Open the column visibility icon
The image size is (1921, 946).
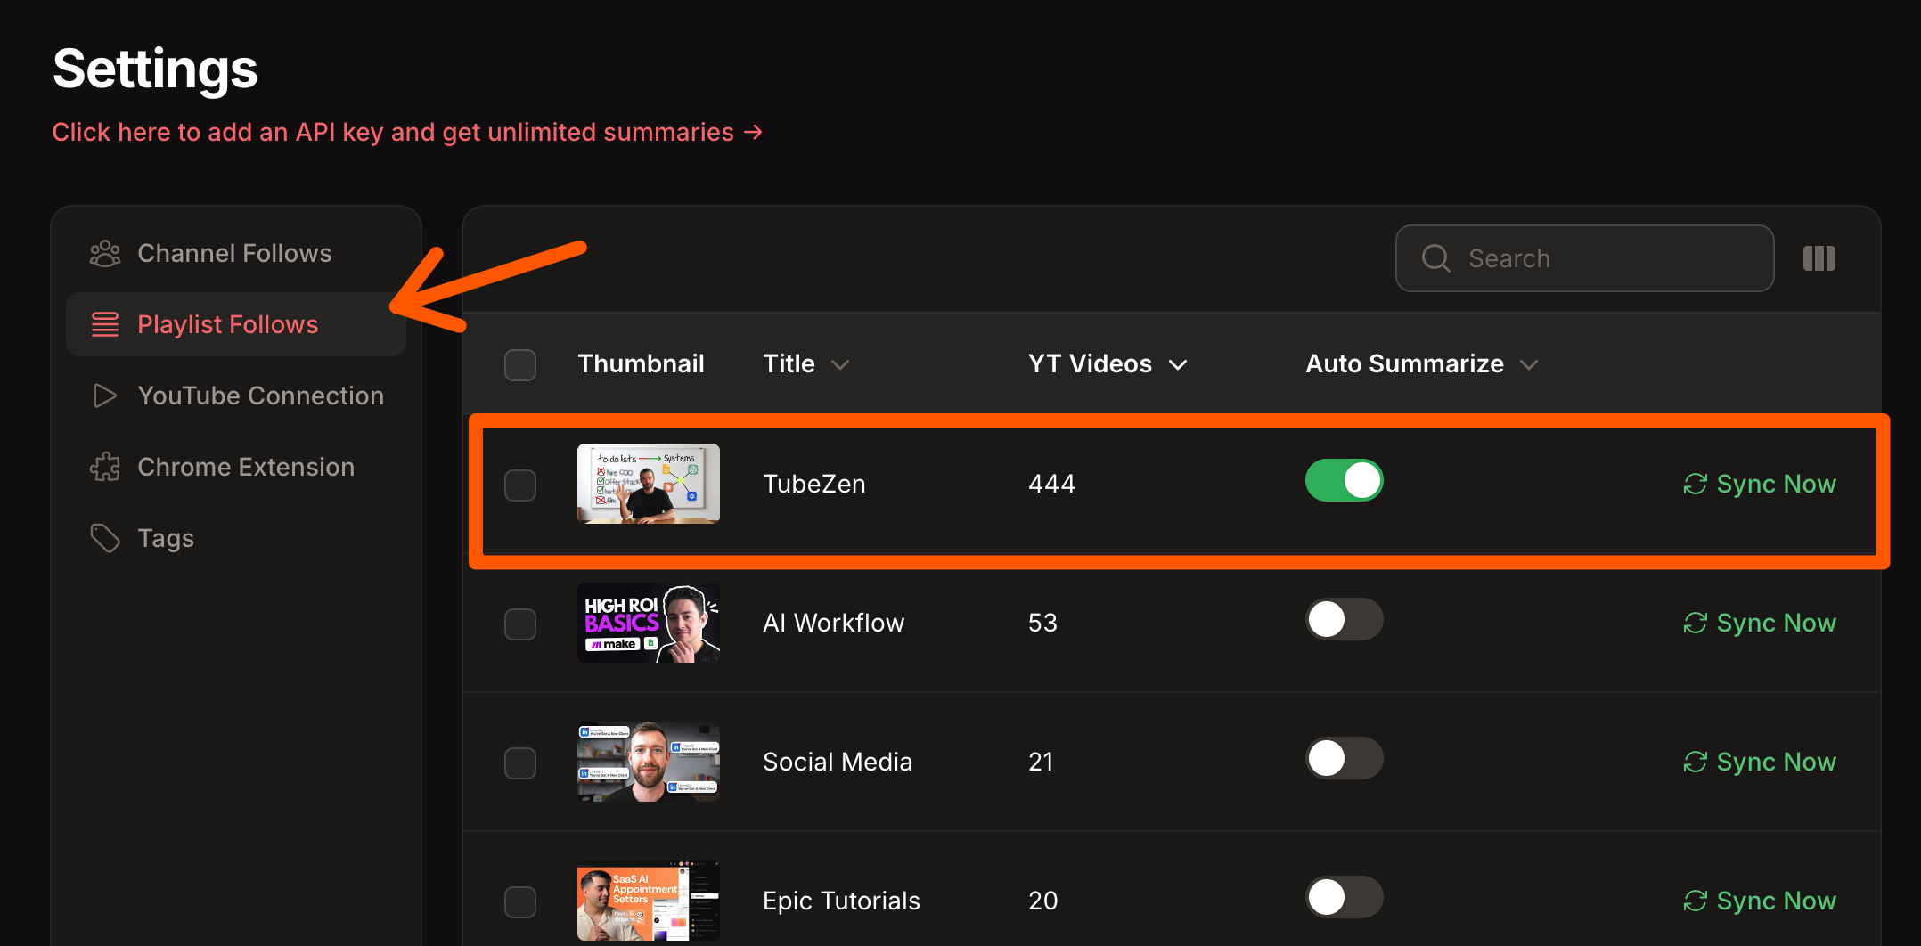point(1819,258)
